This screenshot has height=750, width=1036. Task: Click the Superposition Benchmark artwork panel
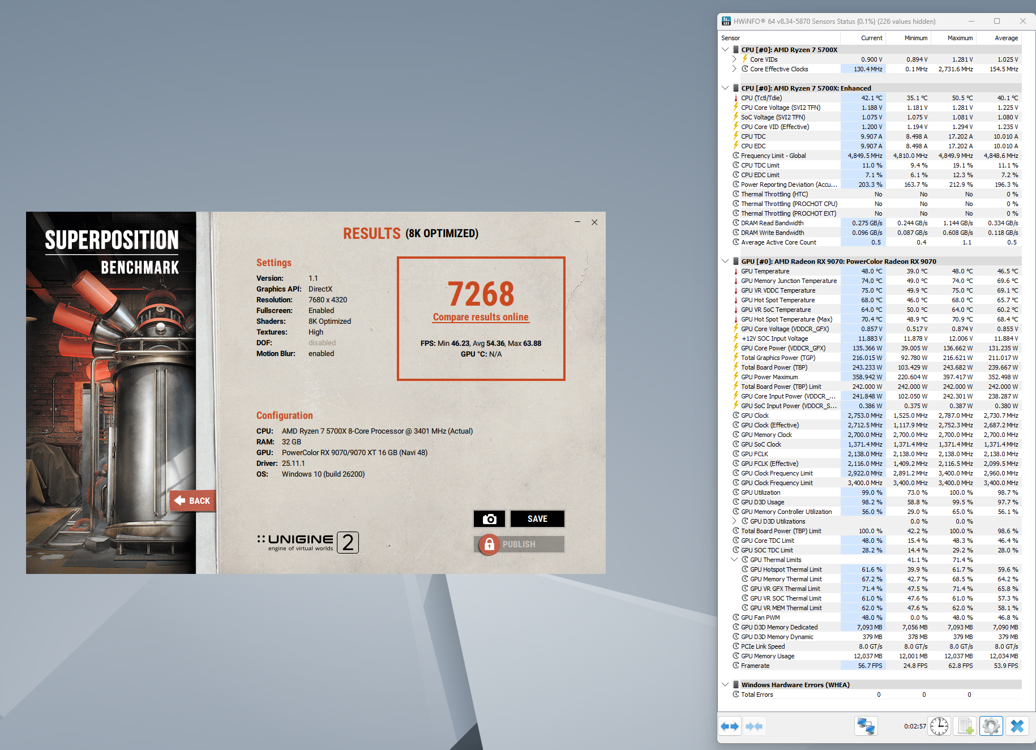pos(111,393)
